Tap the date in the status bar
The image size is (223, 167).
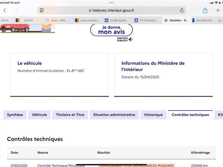point(10,3)
